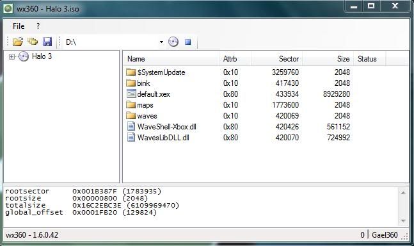Select the default.xex file icon
The image size is (414, 246).
click(131, 94)
